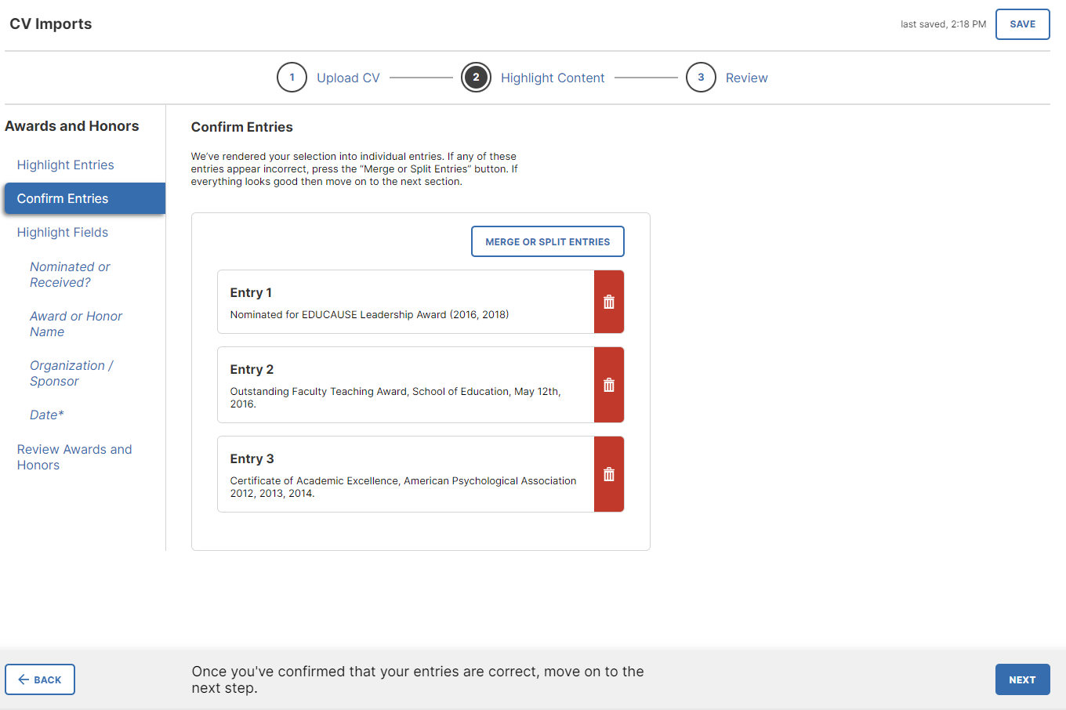Screen dimensions: 1066x710
Task: Delete Entry 3 using its trash icon
Action: [609, 474]
